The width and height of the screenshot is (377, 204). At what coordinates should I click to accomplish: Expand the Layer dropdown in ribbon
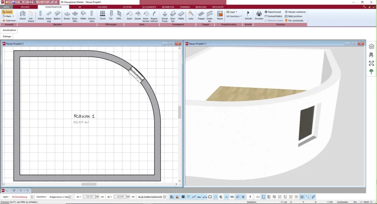[233, 12]
